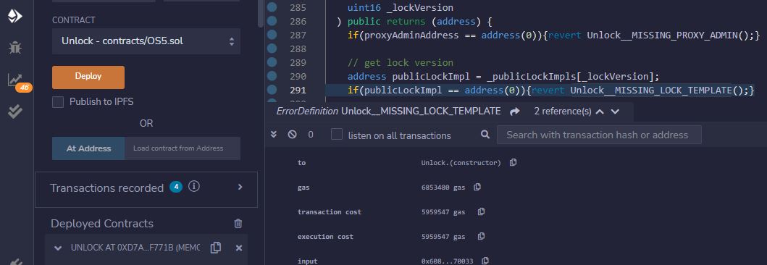
Task: Toggle breakpoint on line 291
Action: click(272, 90)
